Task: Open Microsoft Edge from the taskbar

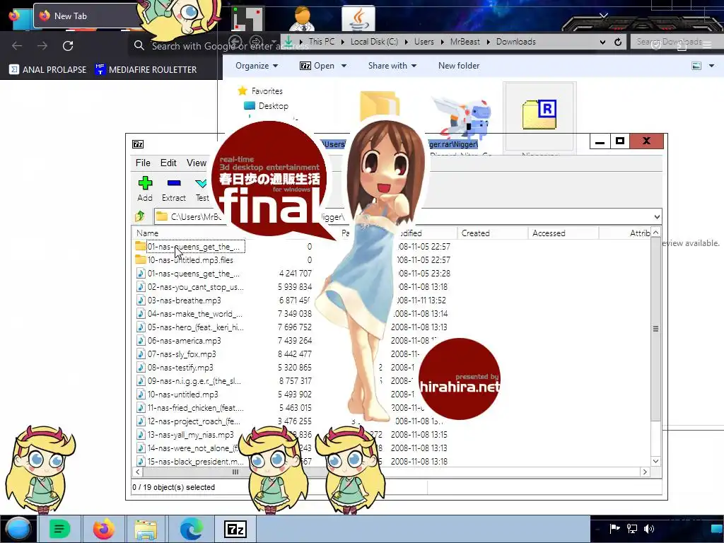Action: coord(191,529)
